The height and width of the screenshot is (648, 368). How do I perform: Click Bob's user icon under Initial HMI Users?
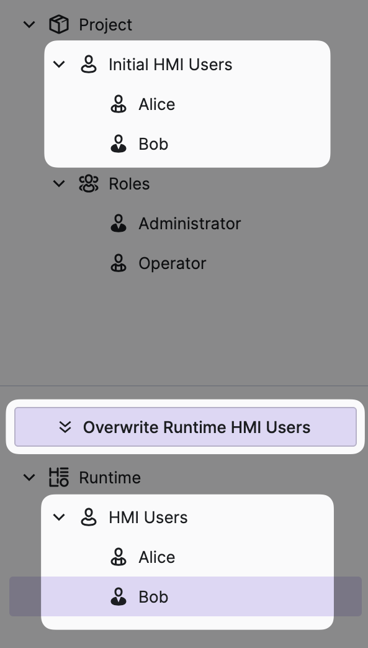(x=119, y=144)
